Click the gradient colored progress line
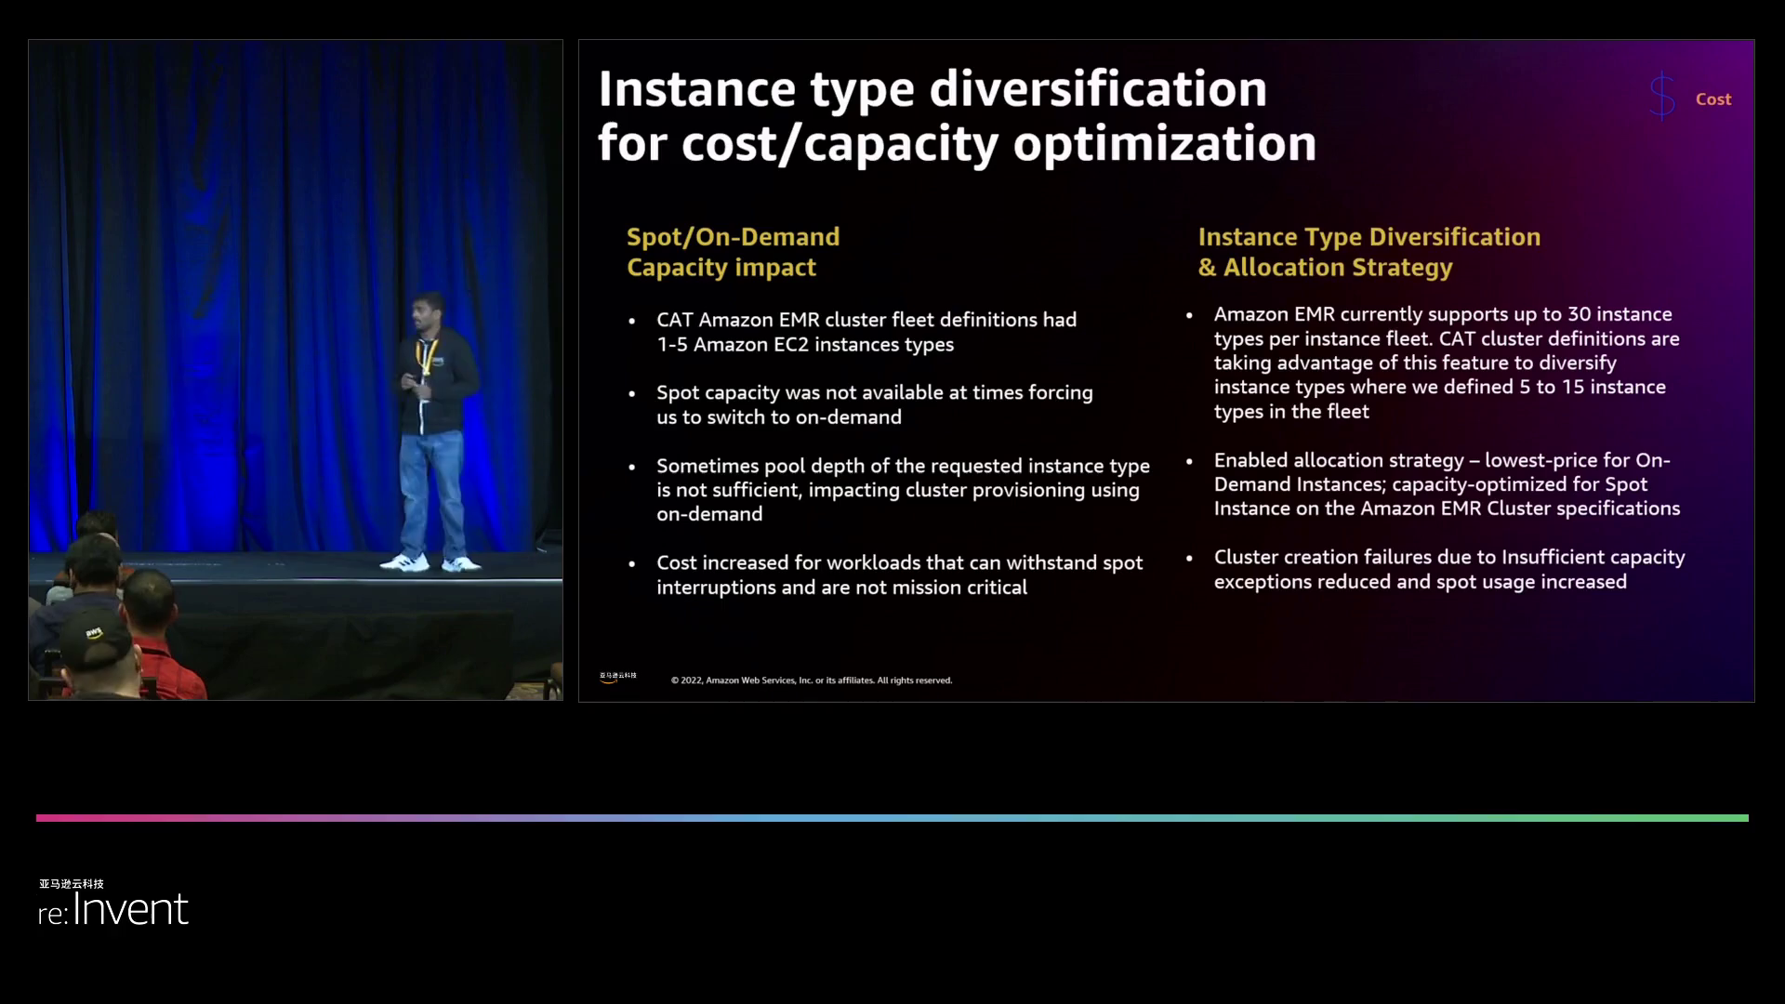 892,818
